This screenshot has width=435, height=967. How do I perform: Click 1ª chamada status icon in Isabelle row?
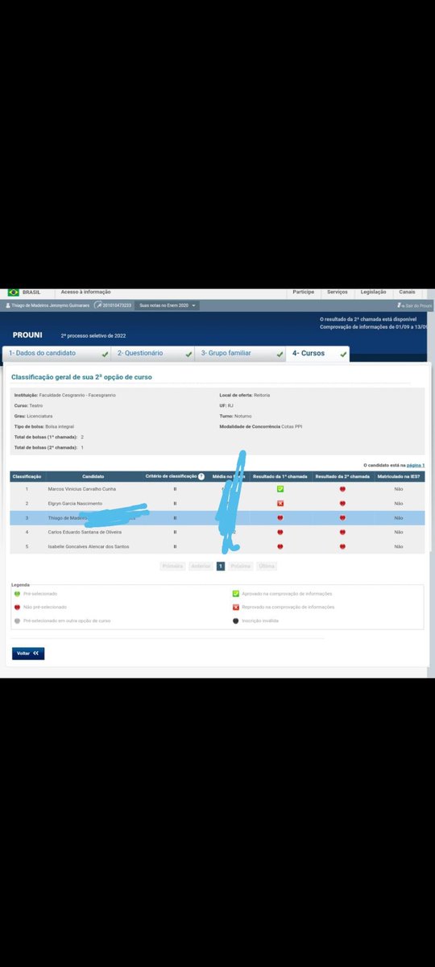tap(280, 546)
